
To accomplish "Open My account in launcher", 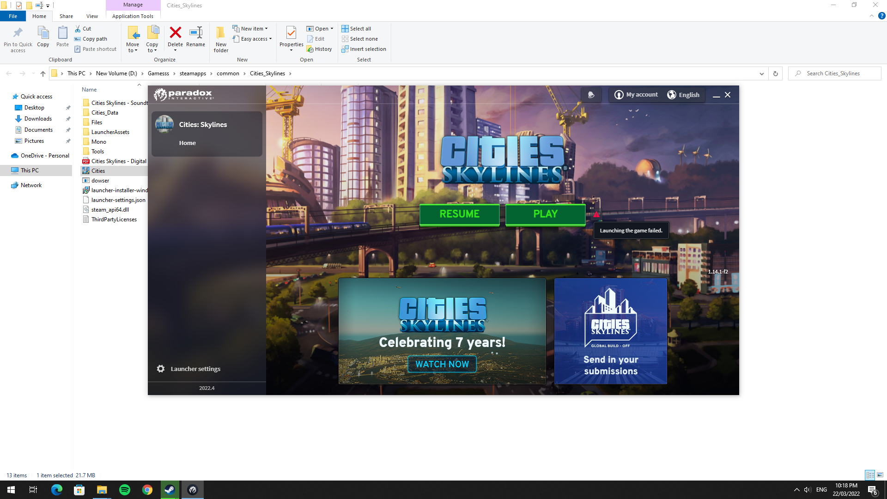I will 636,95.
